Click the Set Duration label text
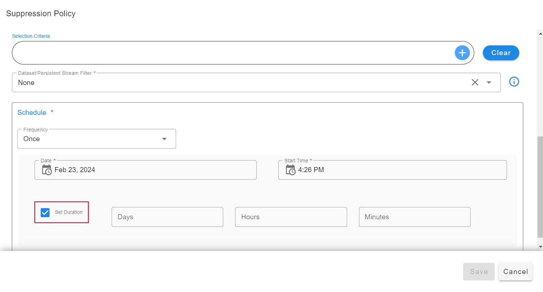Viewport: 543px width, 292px height. click(x=69, y=212)
